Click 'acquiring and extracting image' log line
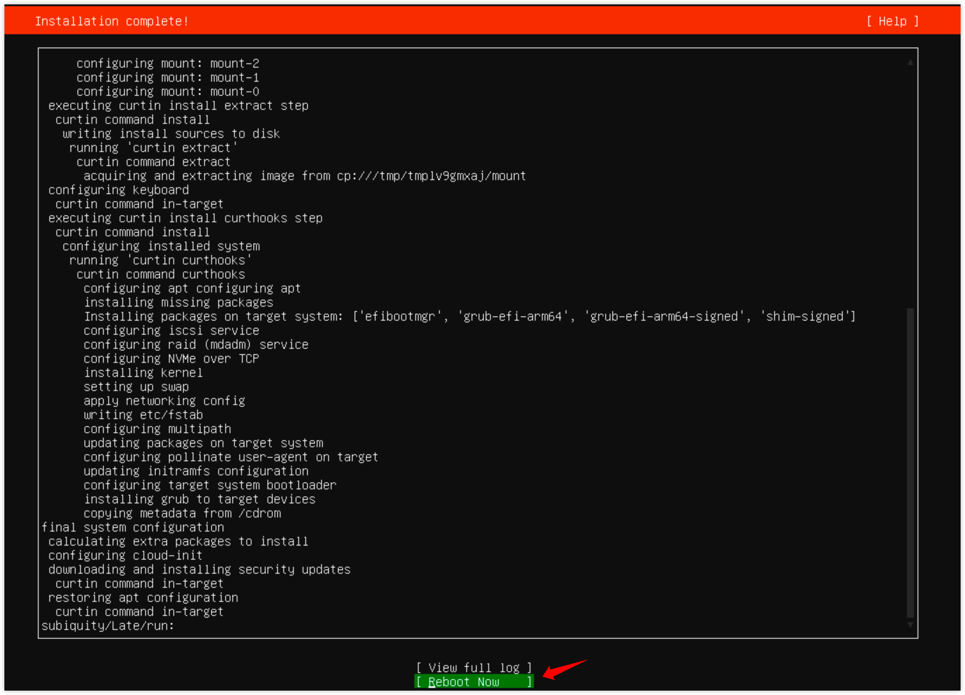 tap(304, 176)
